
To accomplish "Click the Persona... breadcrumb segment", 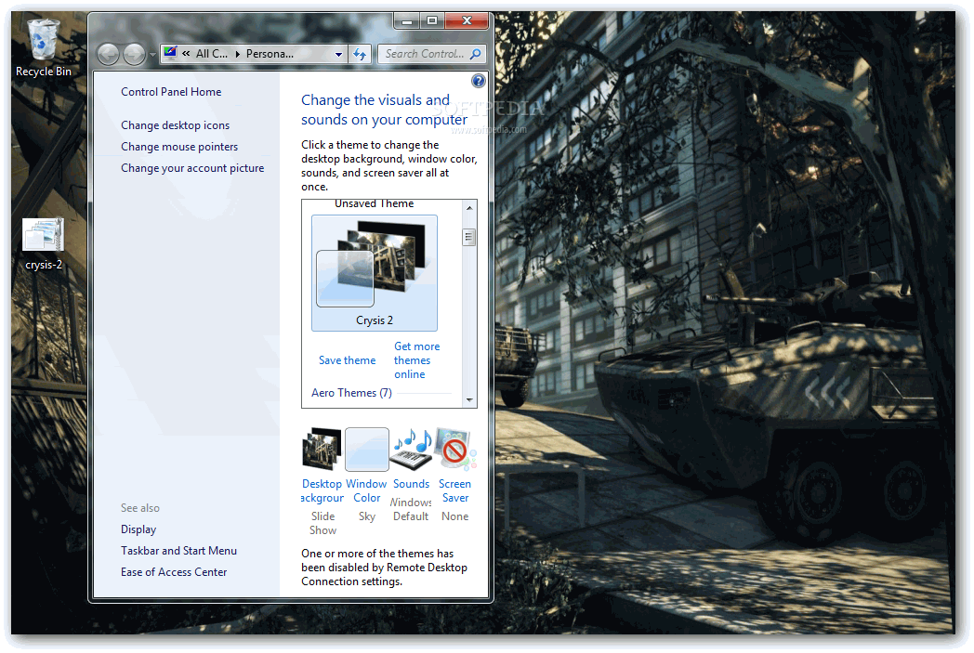I will (270, 54).
